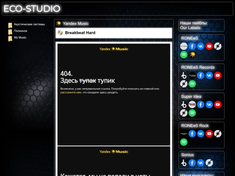Click the 'RONEeS Rock' label name
Screen dimensions: 235x176
click(195, 126)
